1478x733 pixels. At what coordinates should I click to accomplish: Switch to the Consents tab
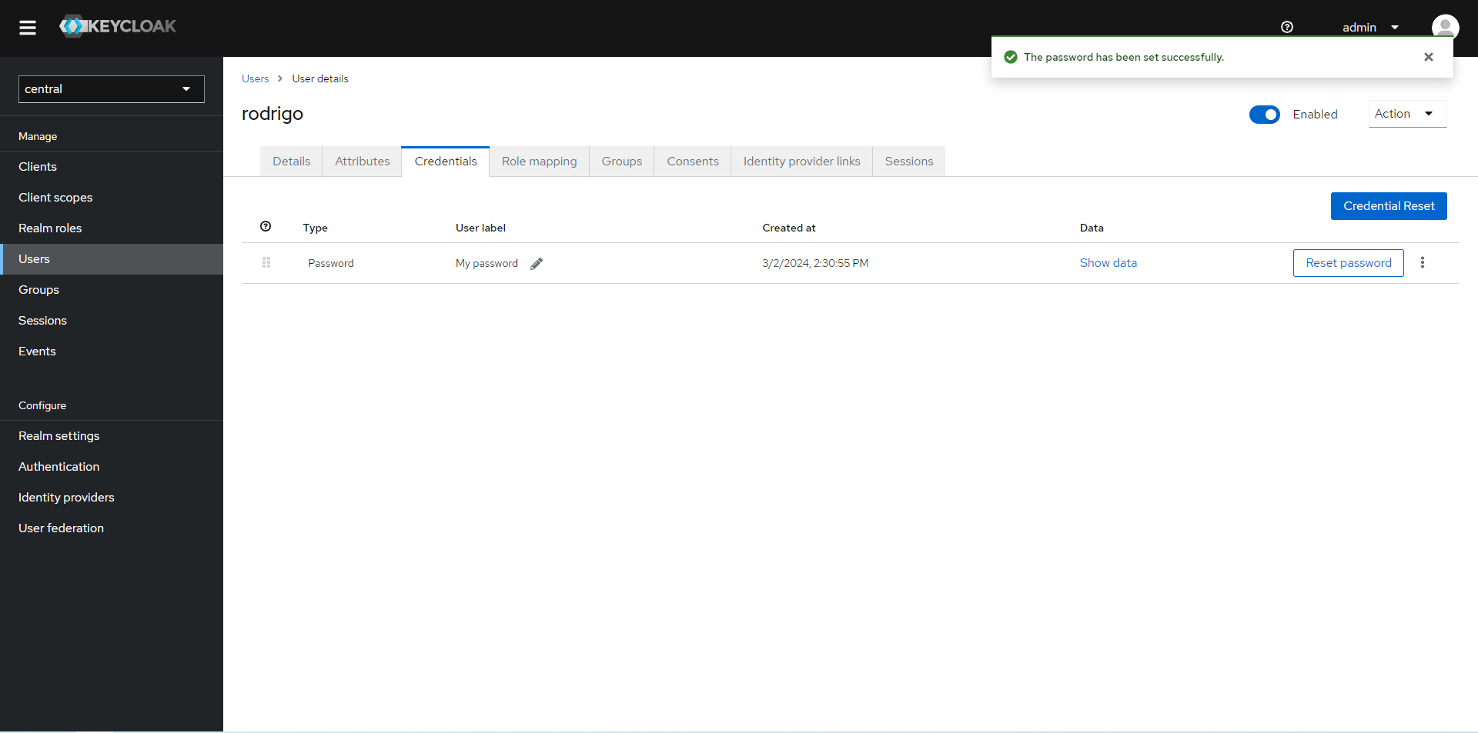tap(692, 162)
